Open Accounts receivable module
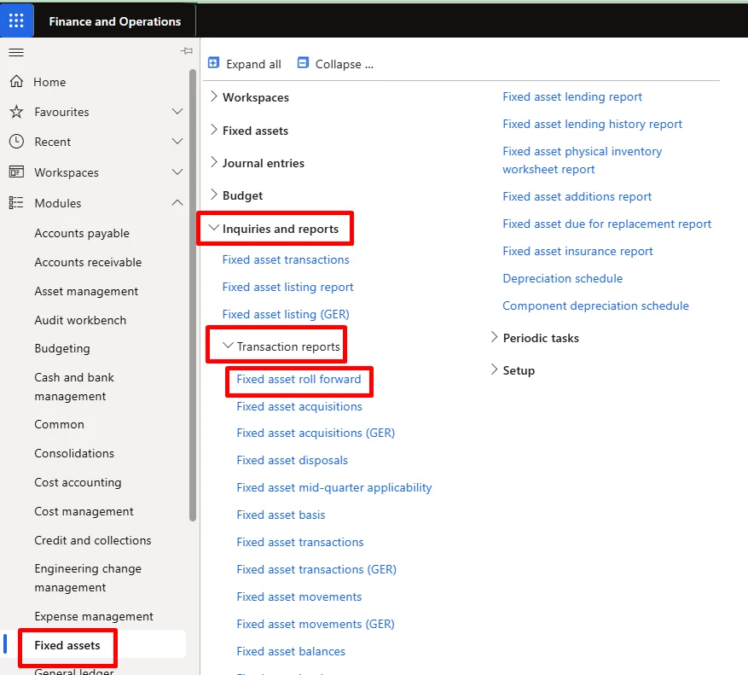 (x=88, y=262)
